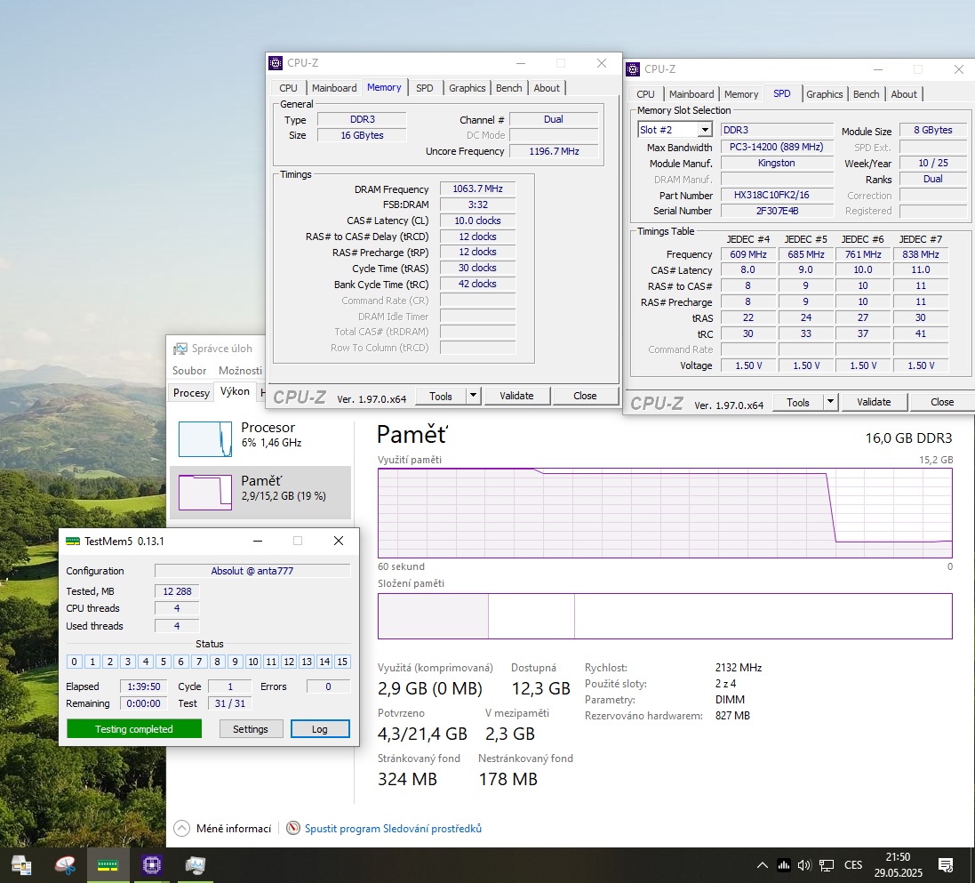975x883 pixels.
Task: Open TestMem5 Settings
Action: pos(251,728)
